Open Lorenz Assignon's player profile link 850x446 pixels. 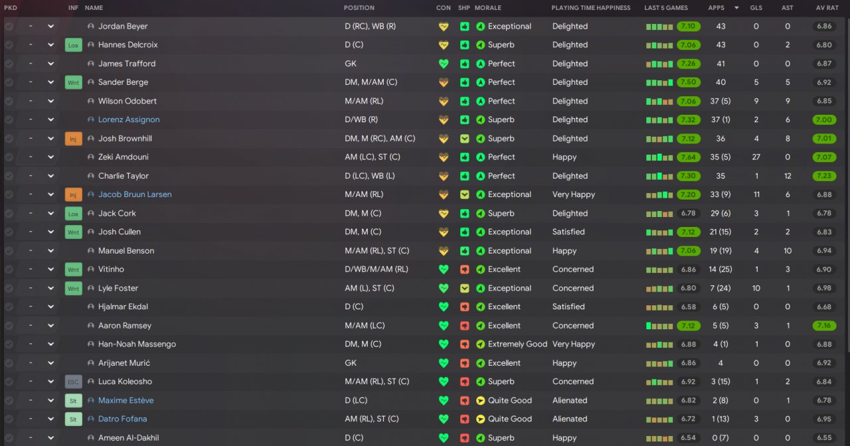129,120
